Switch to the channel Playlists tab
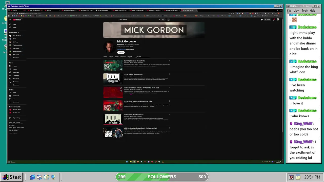Image resolution: width=324 pixels, height=182 pixels. pyautogui.click(x=130, y=57)
